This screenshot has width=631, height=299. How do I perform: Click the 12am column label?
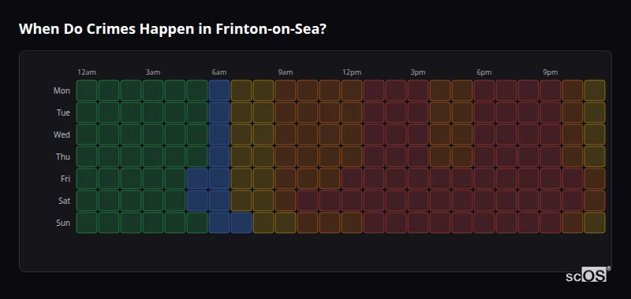click(87, 72)
